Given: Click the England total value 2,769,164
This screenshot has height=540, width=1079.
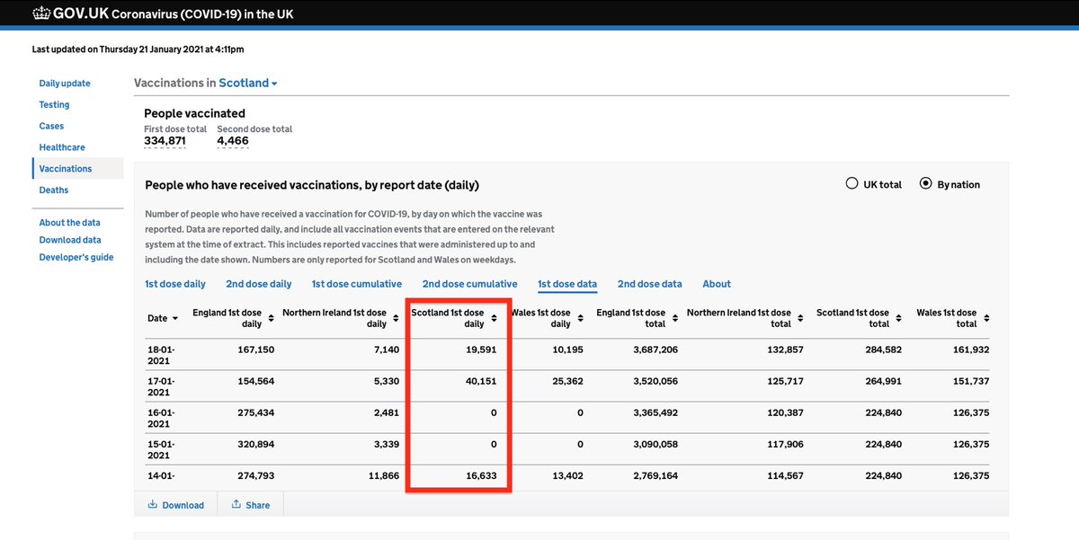Looking at the screenshot, I should [x=654, y=476].
